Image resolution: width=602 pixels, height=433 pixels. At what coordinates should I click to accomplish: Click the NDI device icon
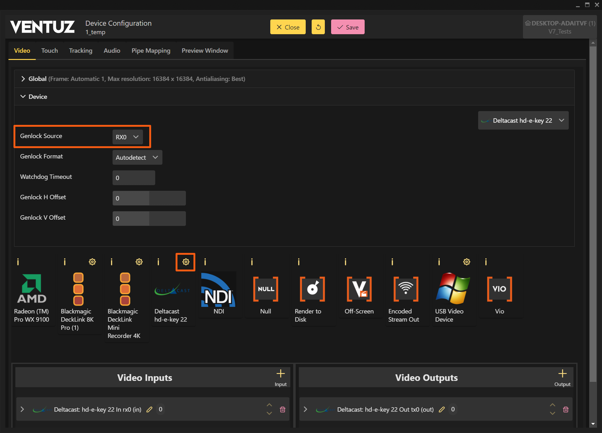click(218, 289)
